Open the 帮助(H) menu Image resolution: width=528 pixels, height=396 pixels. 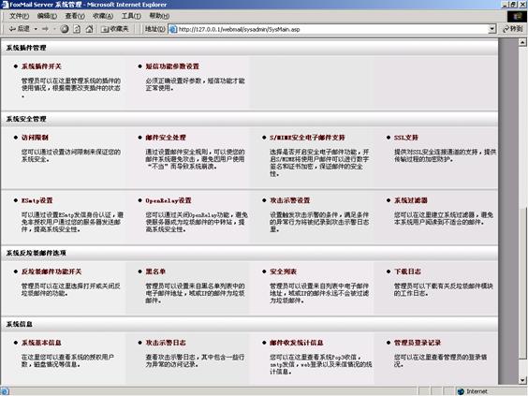tap(159, 16)
